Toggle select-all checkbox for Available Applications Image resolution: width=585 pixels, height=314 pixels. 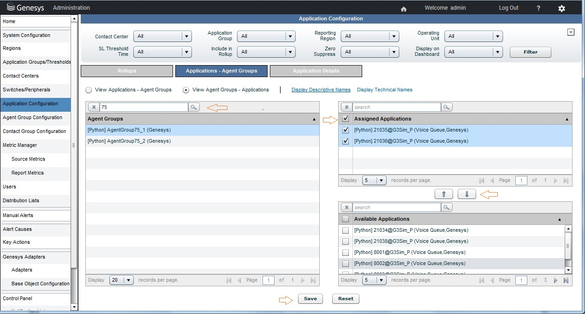(346, 219)
